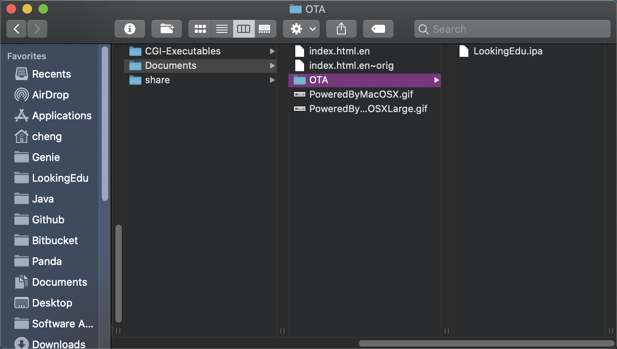Create a new folder using toolbar icon

pyautogui.click(x=166, y=29)
